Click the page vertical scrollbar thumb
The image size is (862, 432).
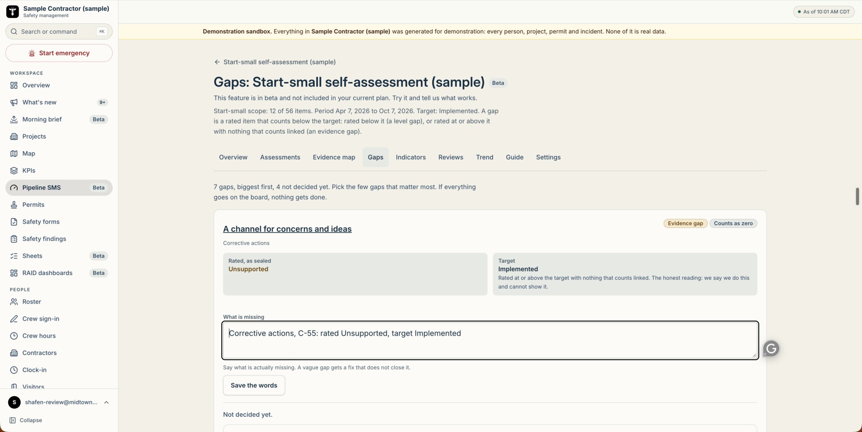(x=858, y=197)
